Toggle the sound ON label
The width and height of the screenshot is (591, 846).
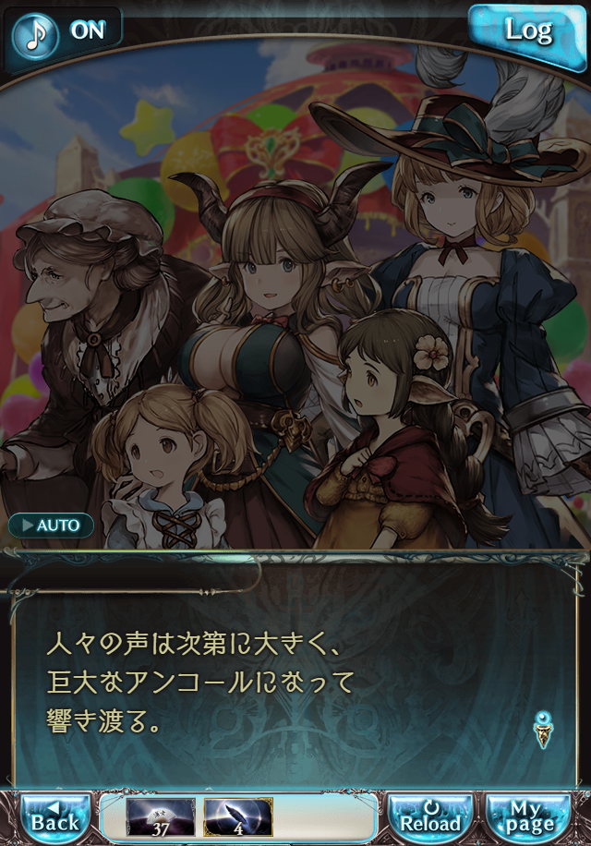tap(88, 30)
